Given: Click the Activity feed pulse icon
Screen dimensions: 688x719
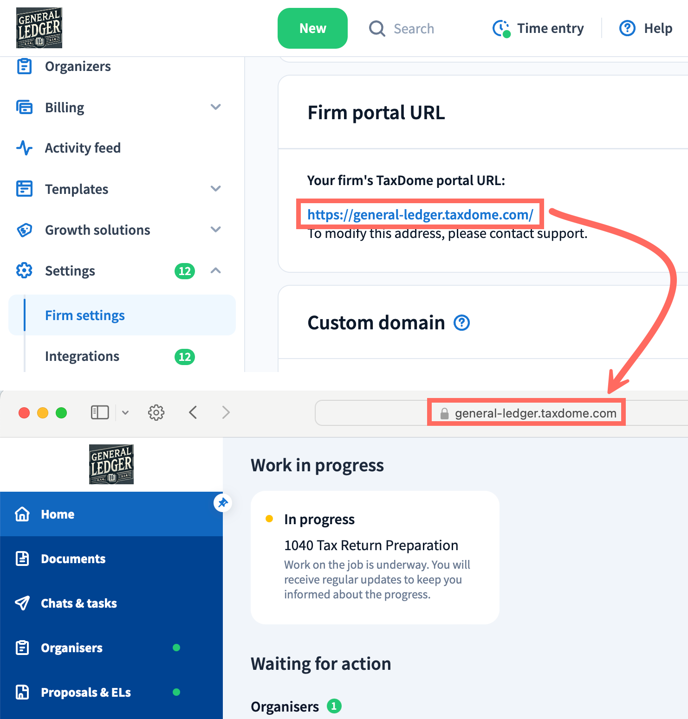Looking at the screenshot, I should tap(24, 148).
